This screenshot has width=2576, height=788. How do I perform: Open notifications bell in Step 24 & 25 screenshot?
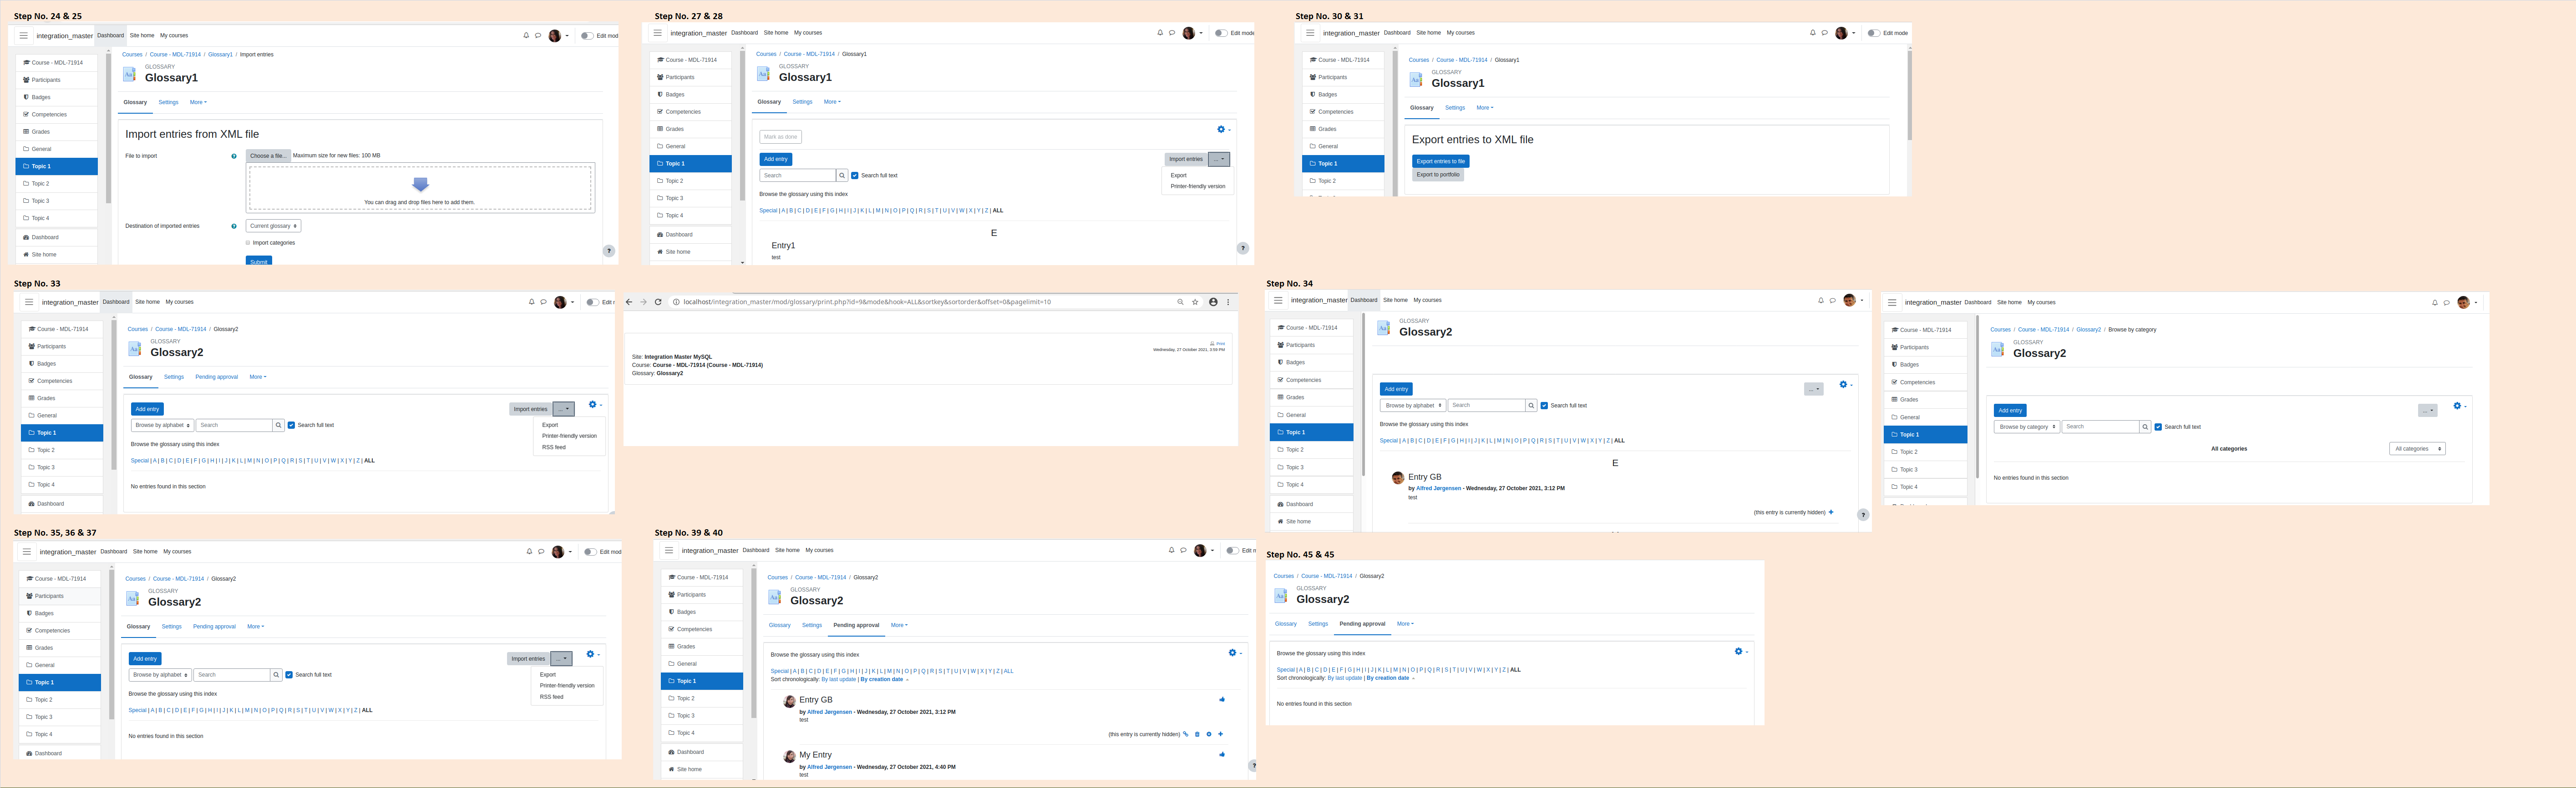point(526,35)
